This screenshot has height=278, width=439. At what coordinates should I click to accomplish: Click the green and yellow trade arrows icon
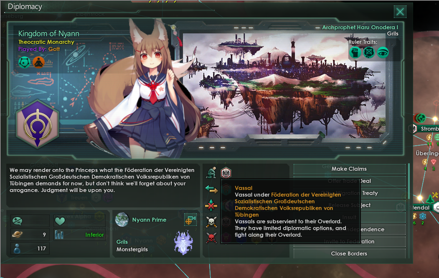[x=211, y=190]
